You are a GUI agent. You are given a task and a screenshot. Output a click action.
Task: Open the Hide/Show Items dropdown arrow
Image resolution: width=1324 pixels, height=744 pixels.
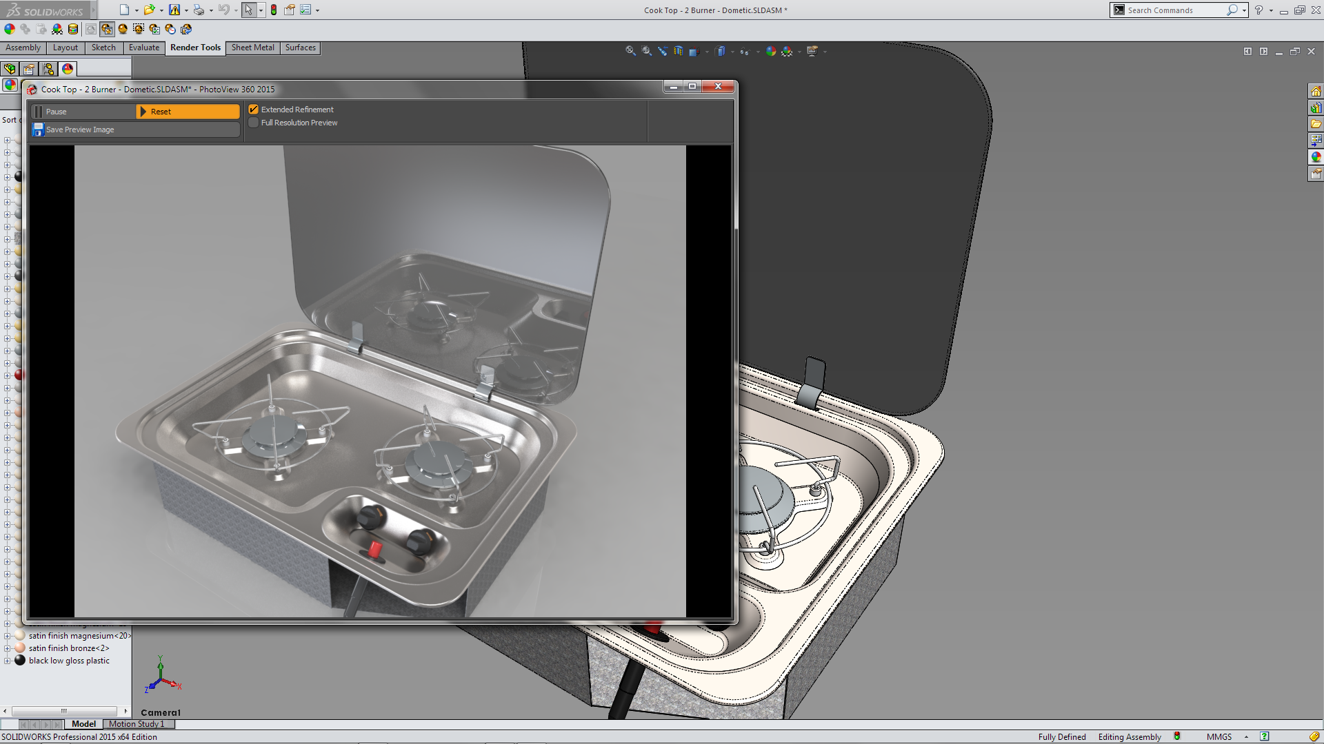(757, 52)
